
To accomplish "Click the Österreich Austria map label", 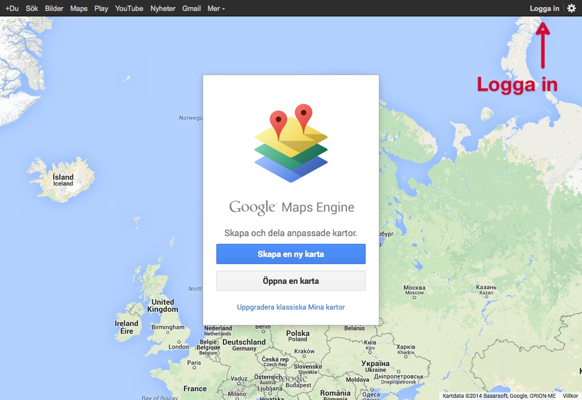I will click(268, 379).
